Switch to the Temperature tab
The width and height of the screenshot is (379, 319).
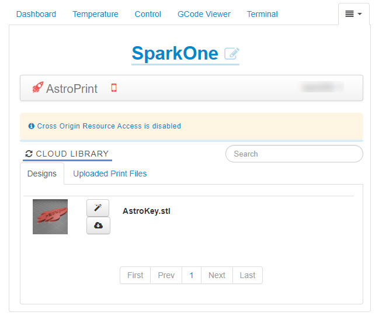point(95,14)
